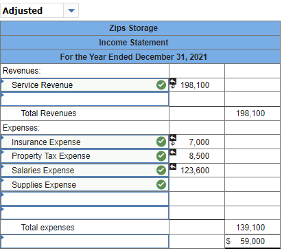Click the Total expenses label
The image size is (282, 251).
48,228
